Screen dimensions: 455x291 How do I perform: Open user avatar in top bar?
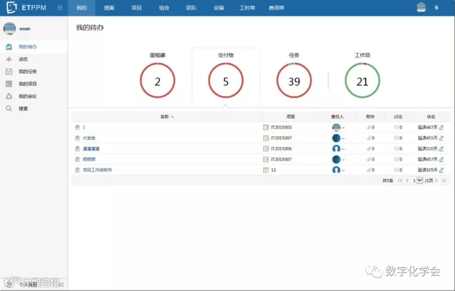tap(421, 8)
